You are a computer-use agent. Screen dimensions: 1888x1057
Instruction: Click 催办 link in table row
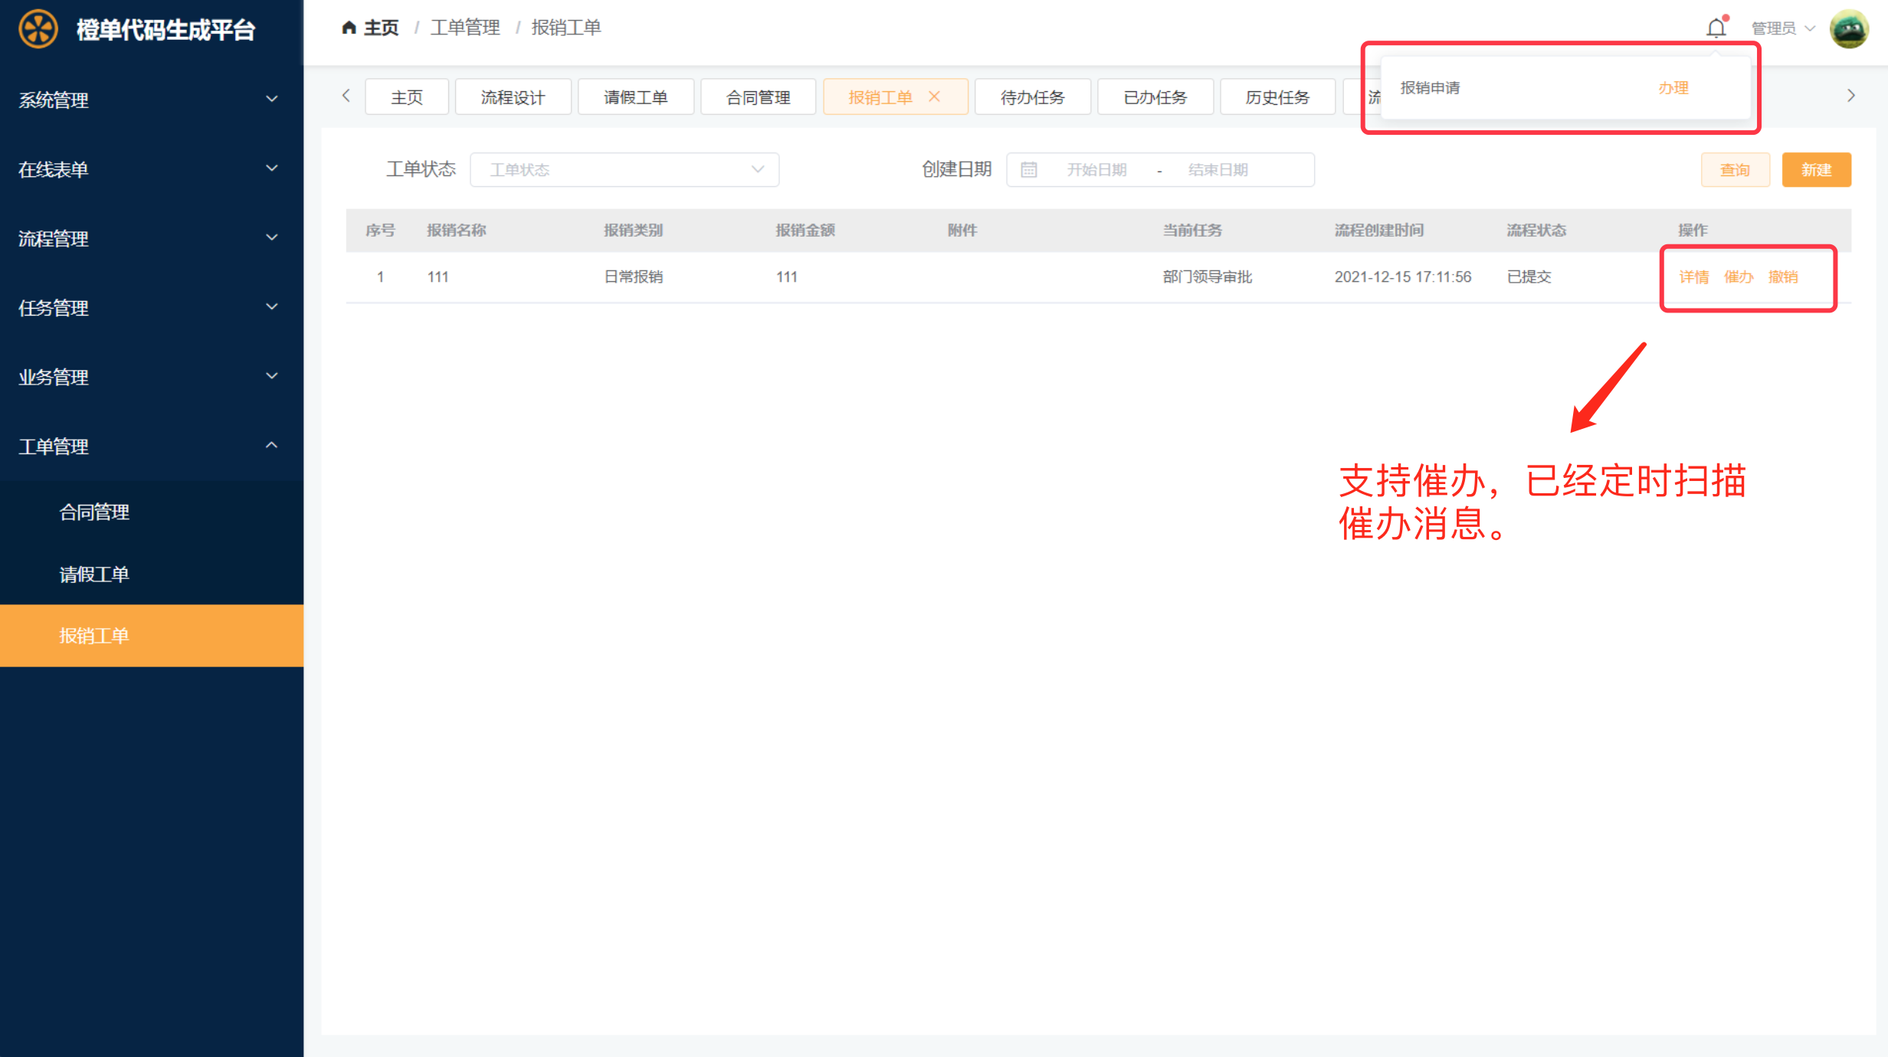pyautogui.click(x=1738, y=277)
